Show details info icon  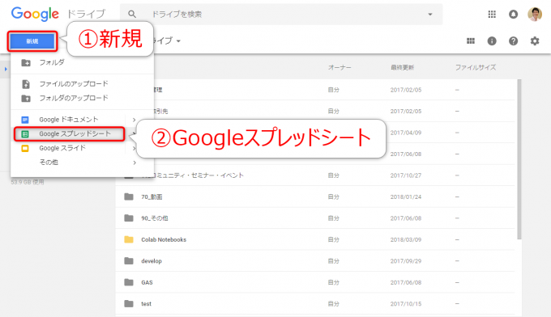(492, 41)
